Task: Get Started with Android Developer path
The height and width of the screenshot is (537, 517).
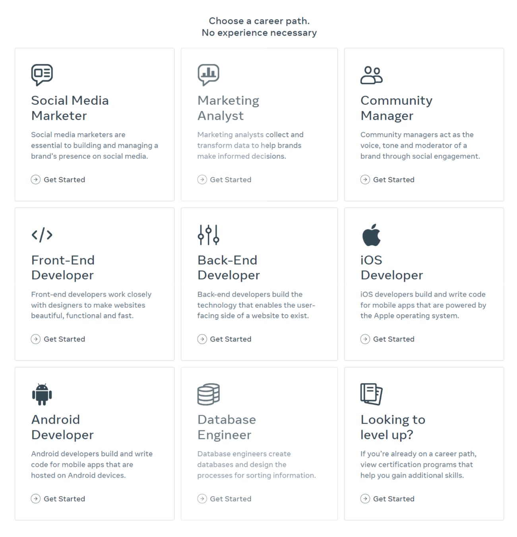Action: (58, 499)
